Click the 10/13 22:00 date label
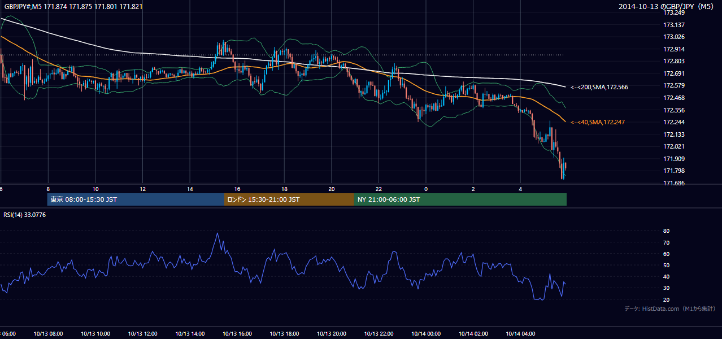 (x=379, y=333)
